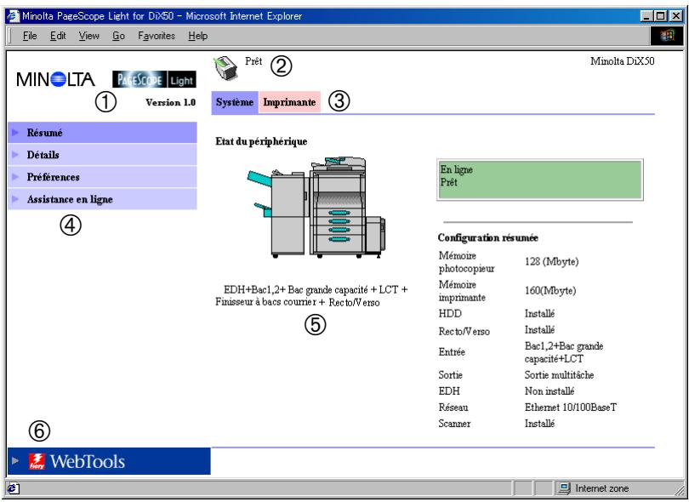This screenshot has width=689, height=502.
Task: Open the View menu
Action: pyautogui.click(x=88, y=36)
